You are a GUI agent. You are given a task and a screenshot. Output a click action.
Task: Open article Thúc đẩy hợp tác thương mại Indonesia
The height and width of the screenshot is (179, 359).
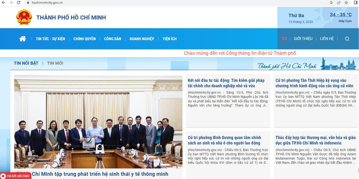coord(316,140)
